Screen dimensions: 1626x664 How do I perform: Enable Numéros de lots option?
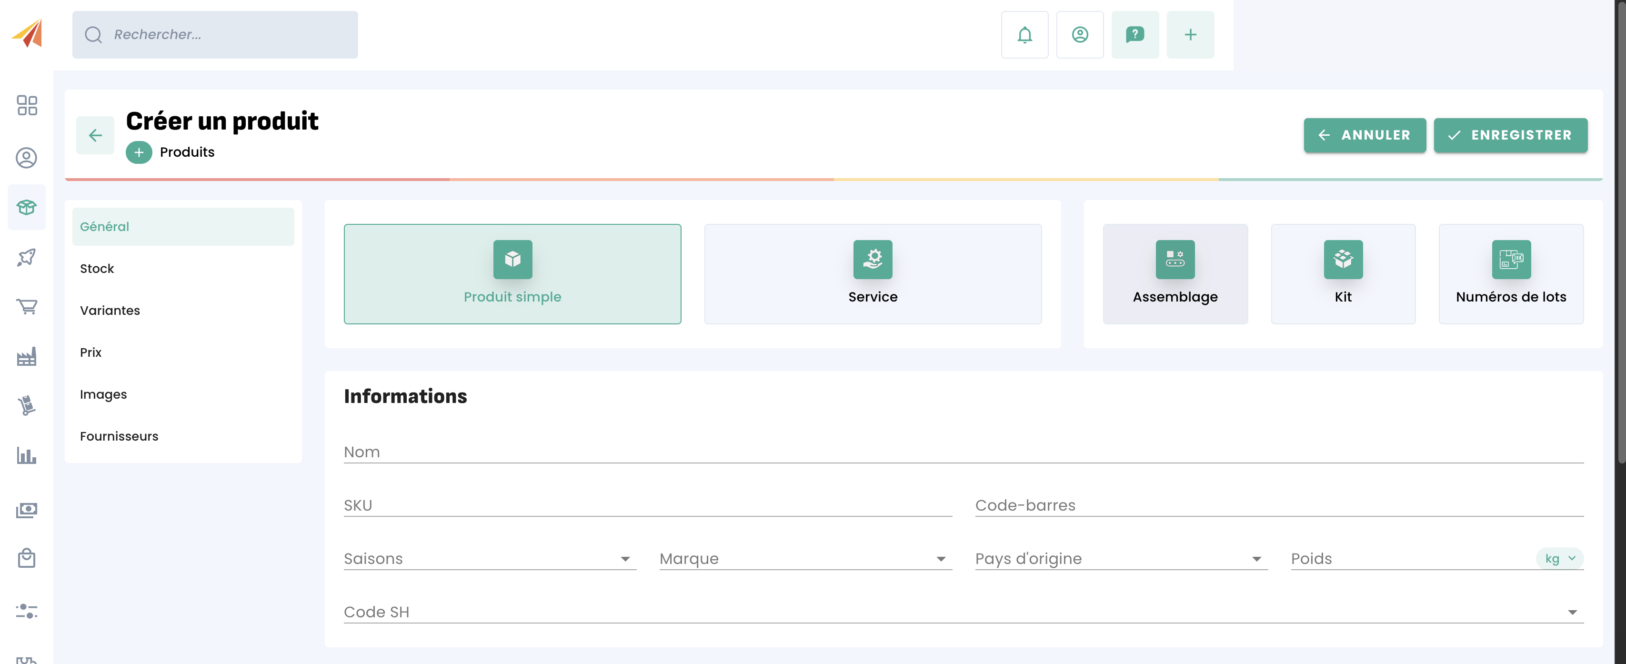(1510, 274)
